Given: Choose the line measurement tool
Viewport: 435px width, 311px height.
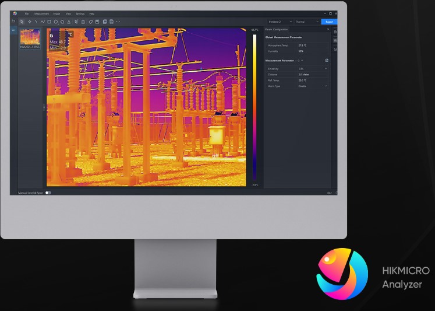Looking at the screenshot, I should pos(36,22).
